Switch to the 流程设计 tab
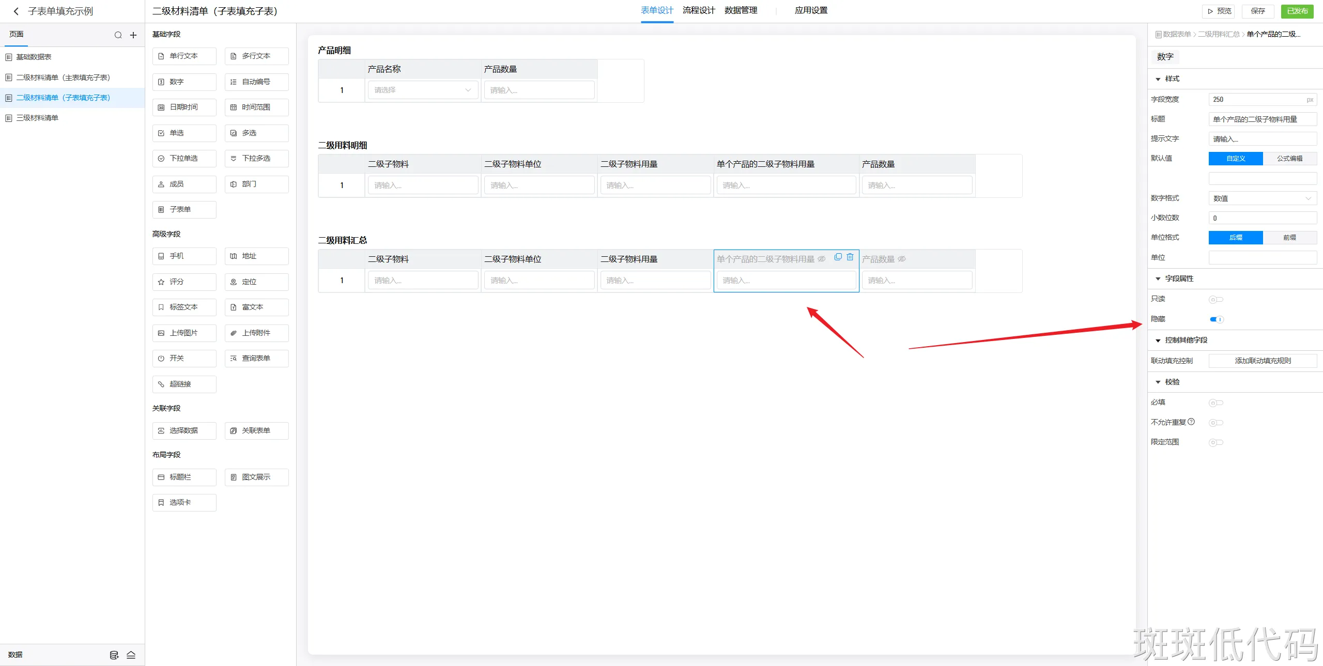The image size is (1323, 666). (699, 10)
